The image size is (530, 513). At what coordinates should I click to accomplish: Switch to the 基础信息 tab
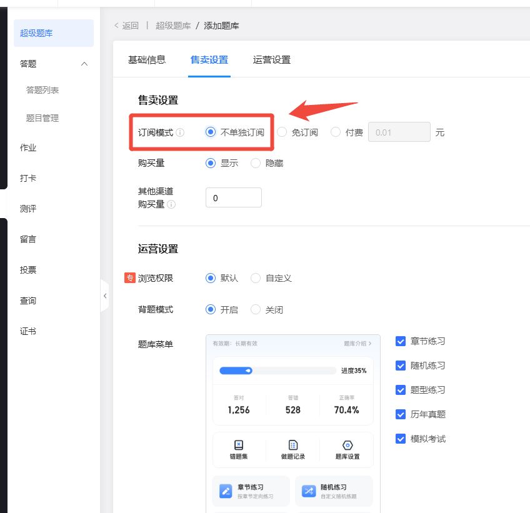pyautogui.click(x=147, y=60)
